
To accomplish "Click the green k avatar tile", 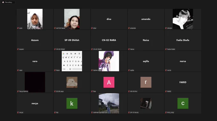I will click(x=72, y=103).
